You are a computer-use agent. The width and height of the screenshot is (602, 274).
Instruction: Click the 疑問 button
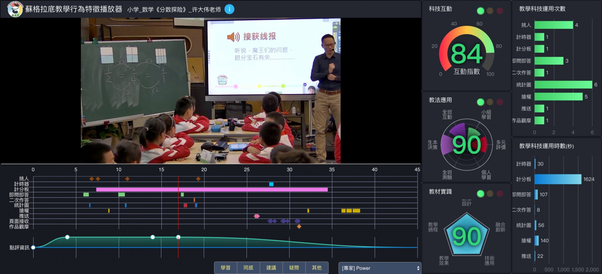coord(294,268)
